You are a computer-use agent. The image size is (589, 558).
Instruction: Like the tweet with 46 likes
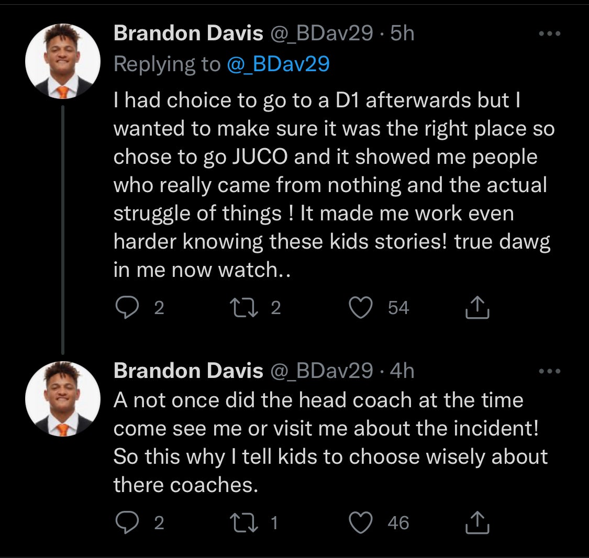pos(360,522)
